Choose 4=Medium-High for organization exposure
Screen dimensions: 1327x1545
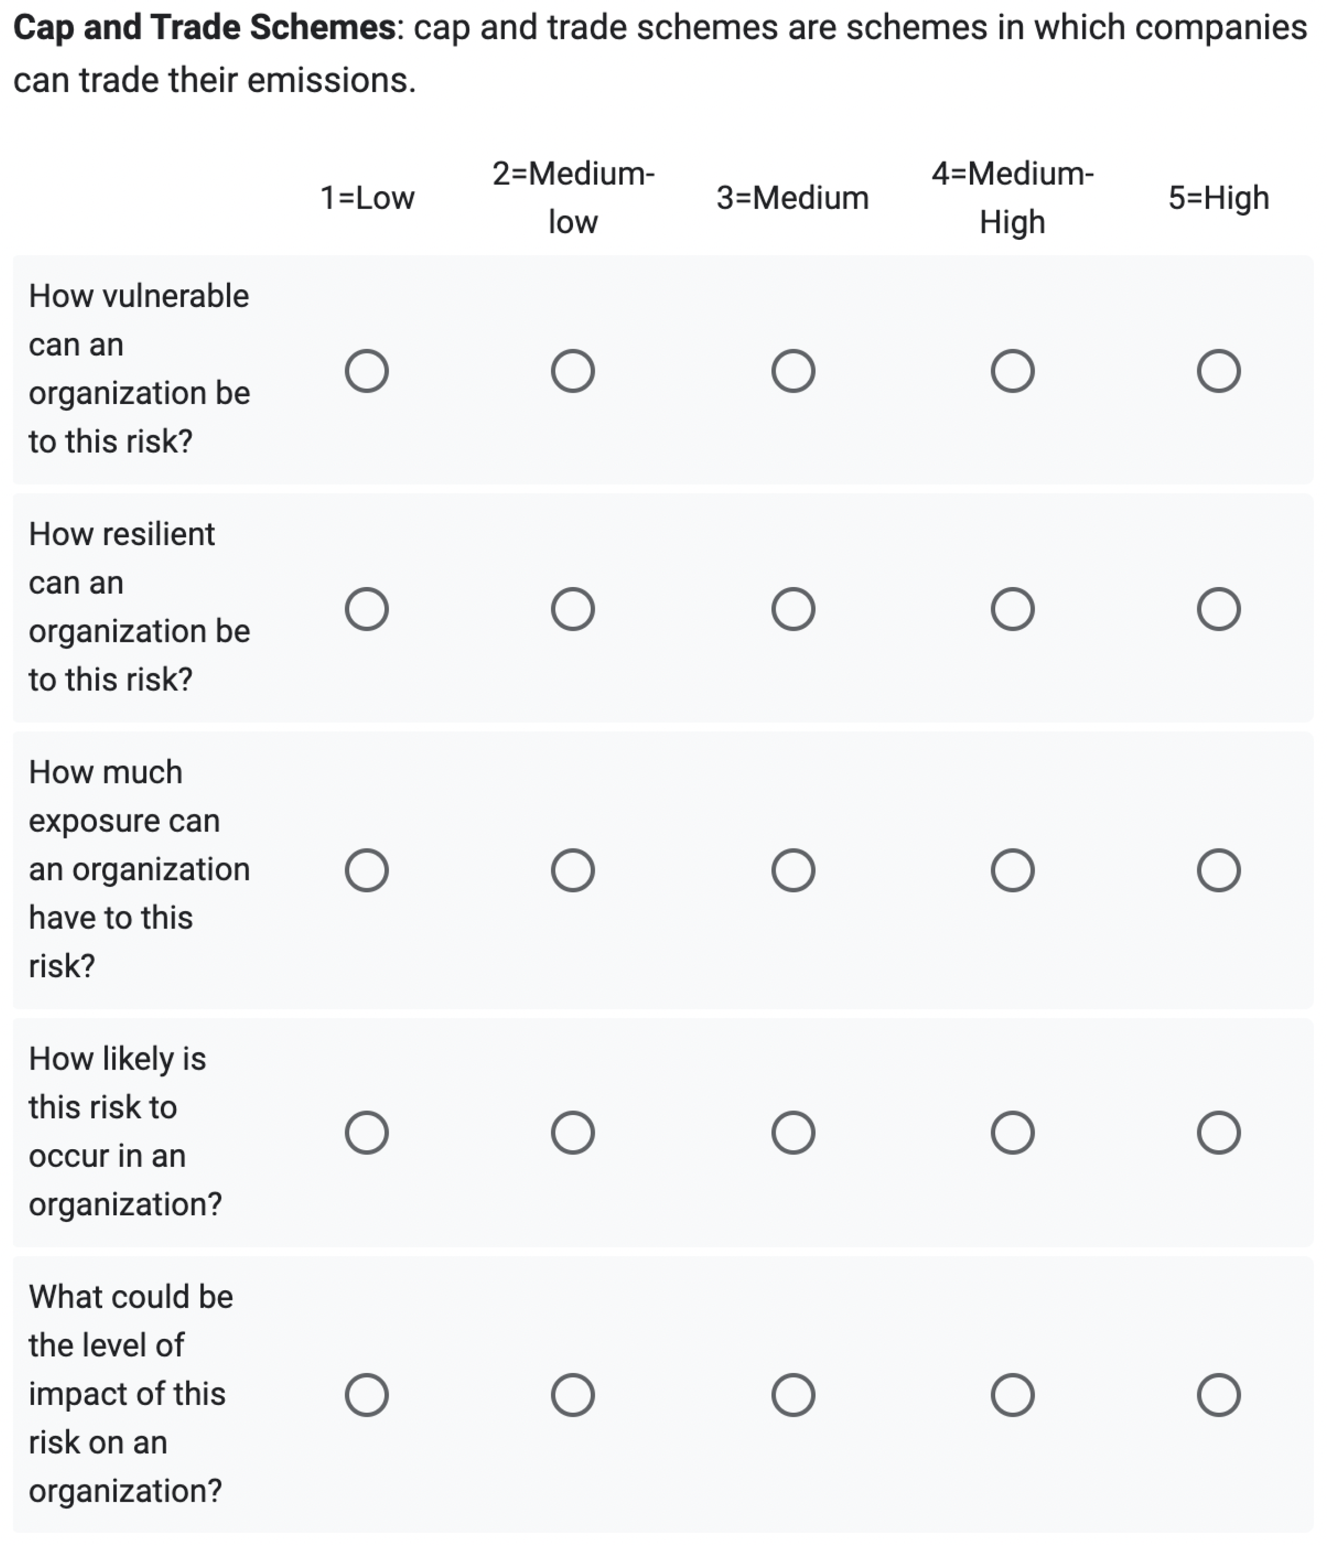pyautogui.click(x=1012, y=870)
